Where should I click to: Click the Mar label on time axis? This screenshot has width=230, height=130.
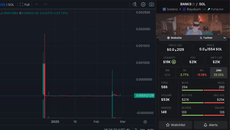coord(123,122)
